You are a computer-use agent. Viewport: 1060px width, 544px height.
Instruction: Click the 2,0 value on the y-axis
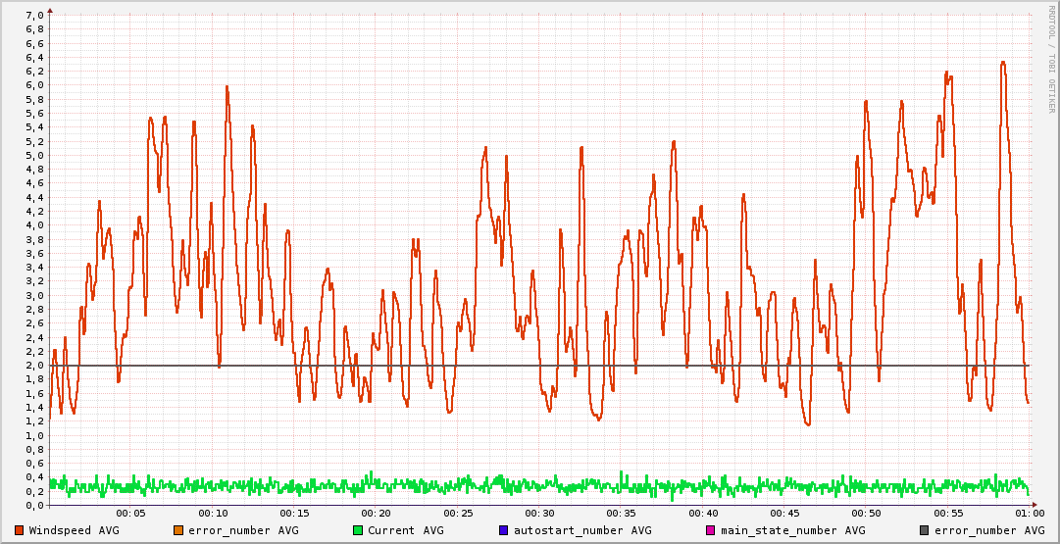[33, 366]
